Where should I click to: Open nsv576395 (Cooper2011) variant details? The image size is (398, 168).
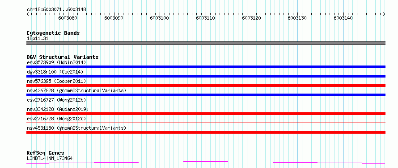[56, 81]
